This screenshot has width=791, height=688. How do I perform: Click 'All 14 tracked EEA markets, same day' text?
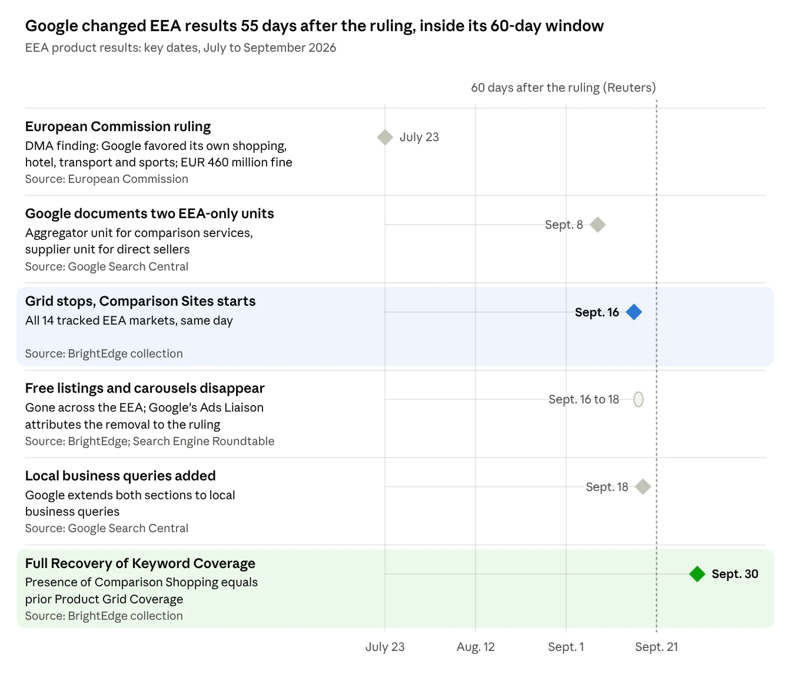pyautogui.click(x=129, y=320)
